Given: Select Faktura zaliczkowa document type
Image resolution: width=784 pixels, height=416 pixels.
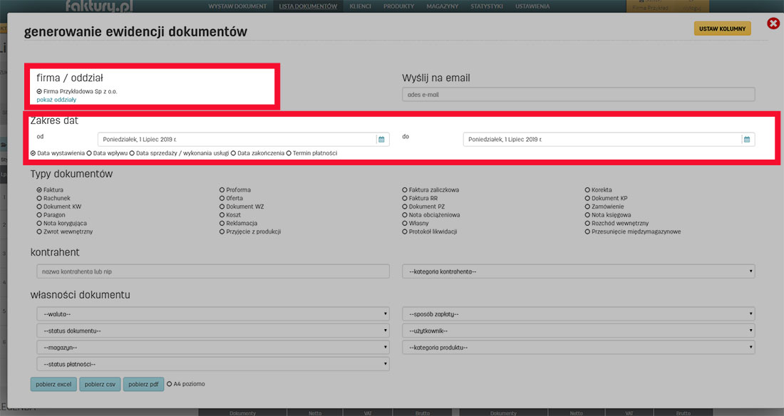Looking at the screenshot, I should [x=405, y=190].
